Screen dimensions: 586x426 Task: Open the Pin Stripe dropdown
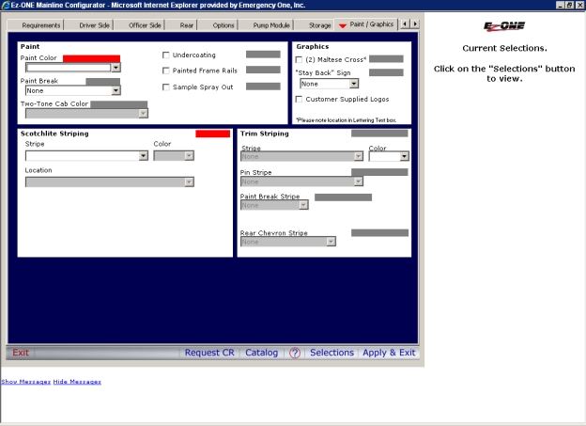click(x=359, y=181)
